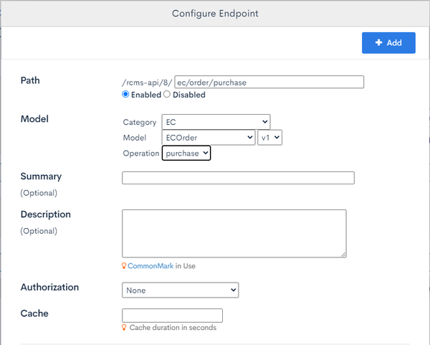Open the Model dropdown showing ECOrder
Image resolution: width=430 pixels, height=345 pixels.
pos(209,138)
